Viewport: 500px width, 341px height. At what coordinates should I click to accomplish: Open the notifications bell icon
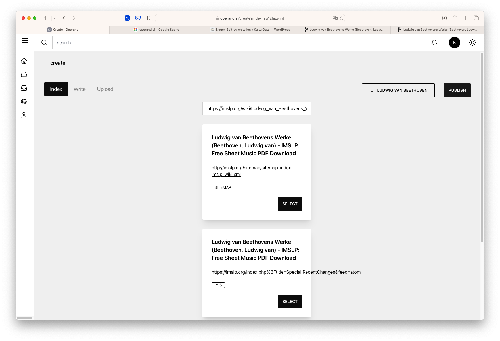(x=434, y=42)
